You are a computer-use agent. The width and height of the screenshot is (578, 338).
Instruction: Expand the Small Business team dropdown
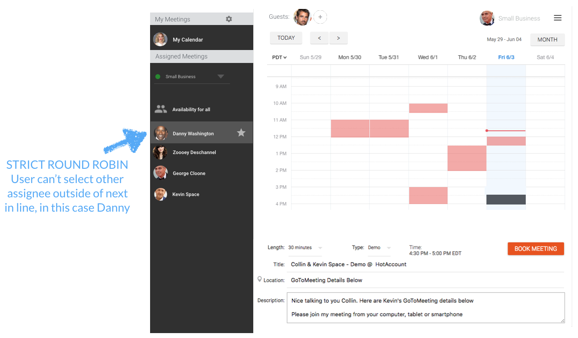click(221, 76)
